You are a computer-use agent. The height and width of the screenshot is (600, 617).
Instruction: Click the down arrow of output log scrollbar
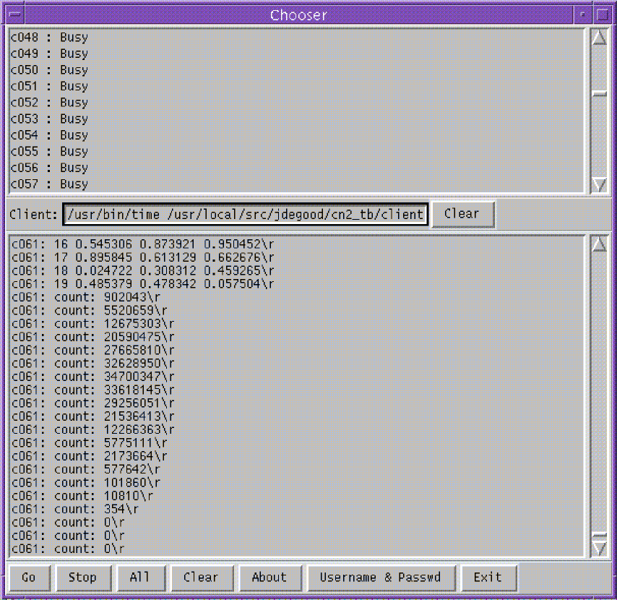(x=598, y=549)
